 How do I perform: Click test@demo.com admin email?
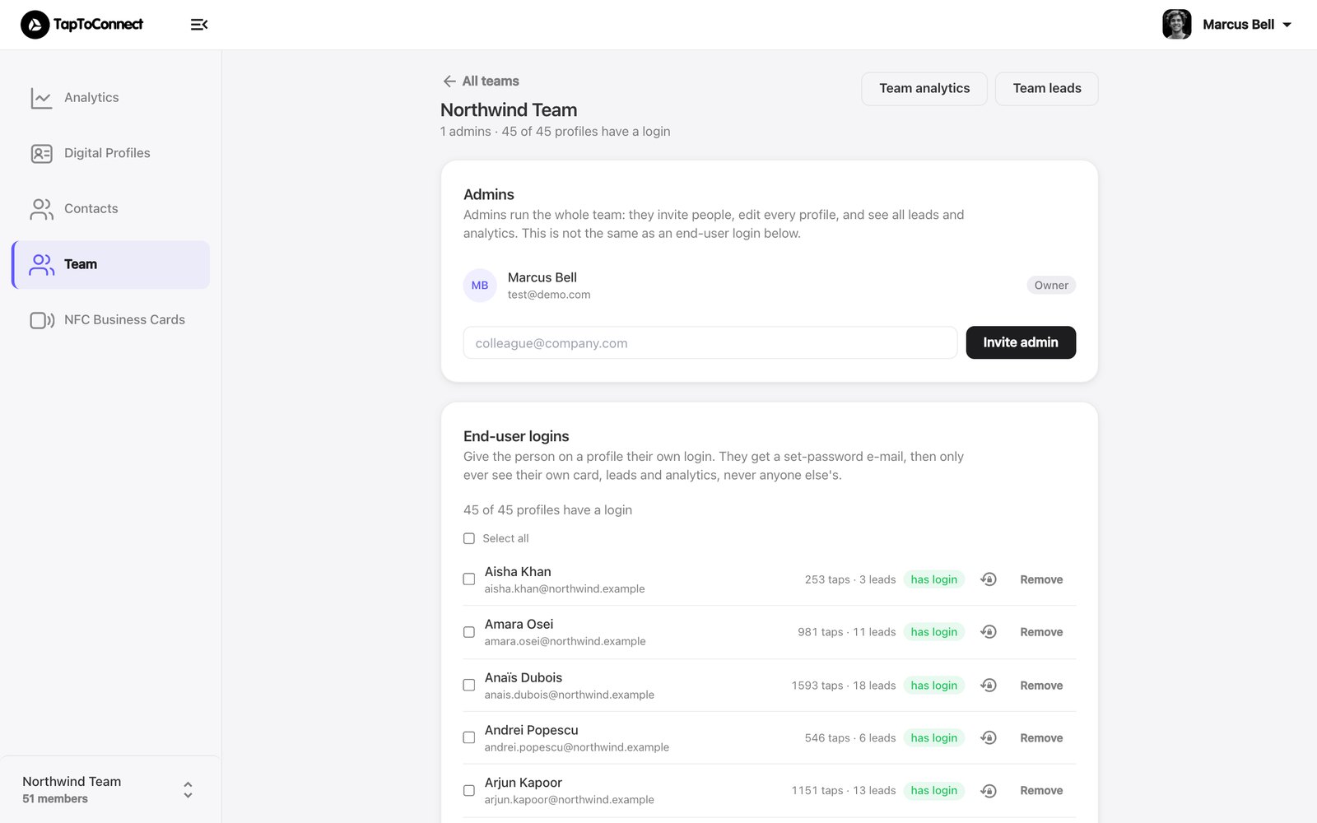tap(549, 295)
